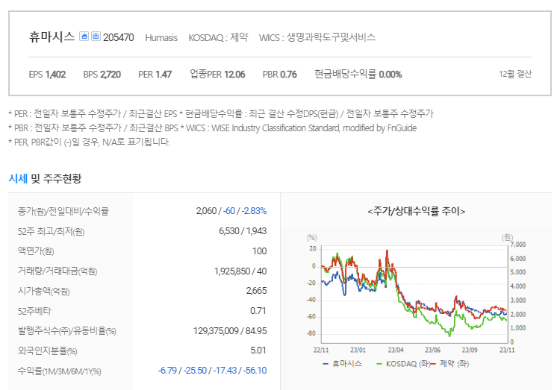
Task: Click the closing price value 2,060 / -60 / -2.83%
Action: coord(231,211)
